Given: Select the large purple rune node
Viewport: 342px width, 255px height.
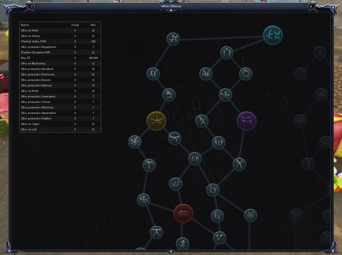Looking at the screenshot, I should coord(246,121).
